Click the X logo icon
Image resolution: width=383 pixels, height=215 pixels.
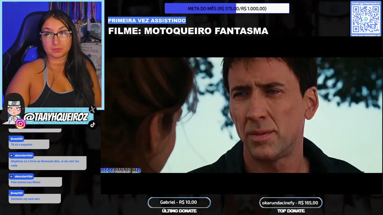click(x=92, y=110)
